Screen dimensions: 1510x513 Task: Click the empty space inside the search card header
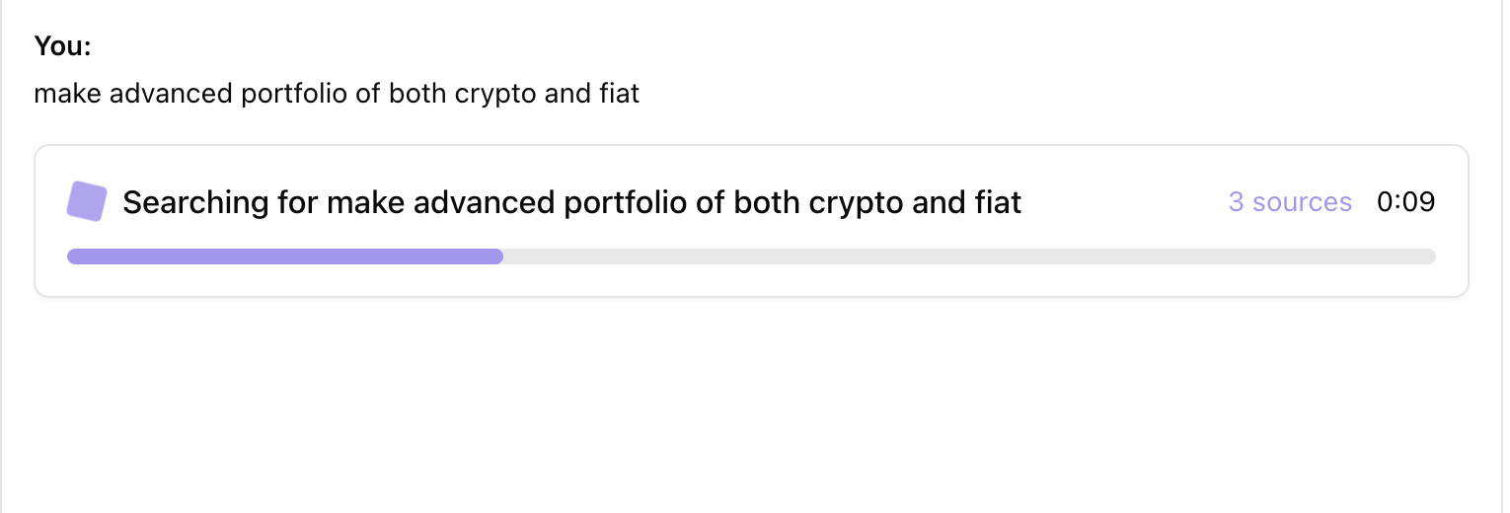[x=1125, y=202]
